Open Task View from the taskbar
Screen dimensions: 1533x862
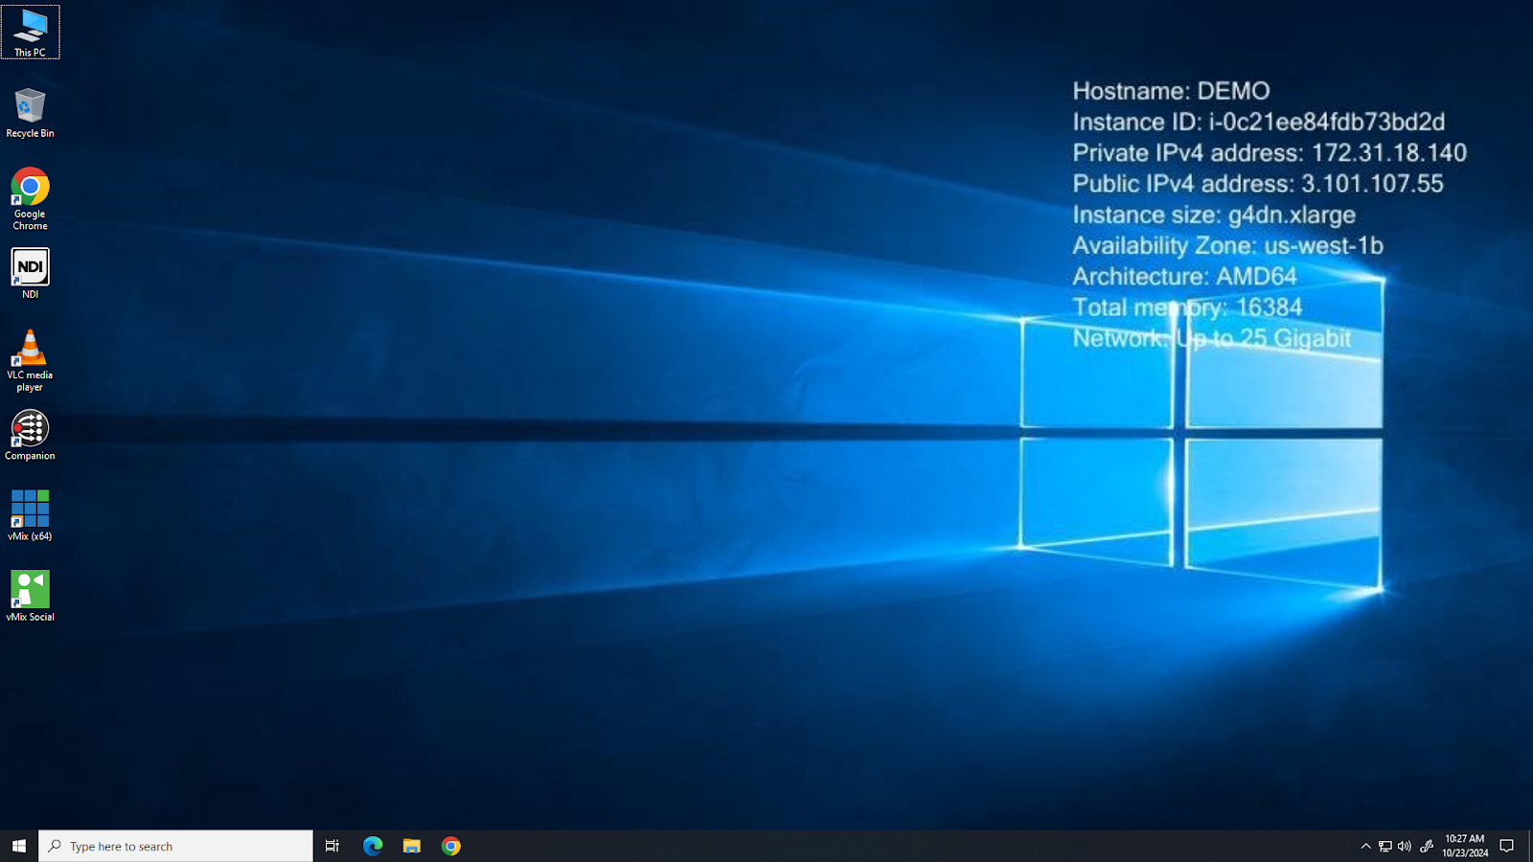point(332,846)
